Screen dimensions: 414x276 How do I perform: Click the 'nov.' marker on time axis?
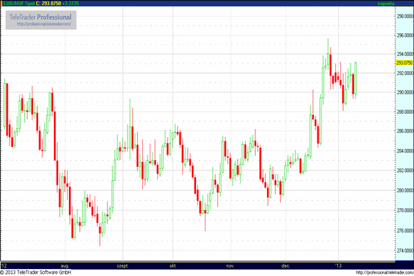(230, 264)
